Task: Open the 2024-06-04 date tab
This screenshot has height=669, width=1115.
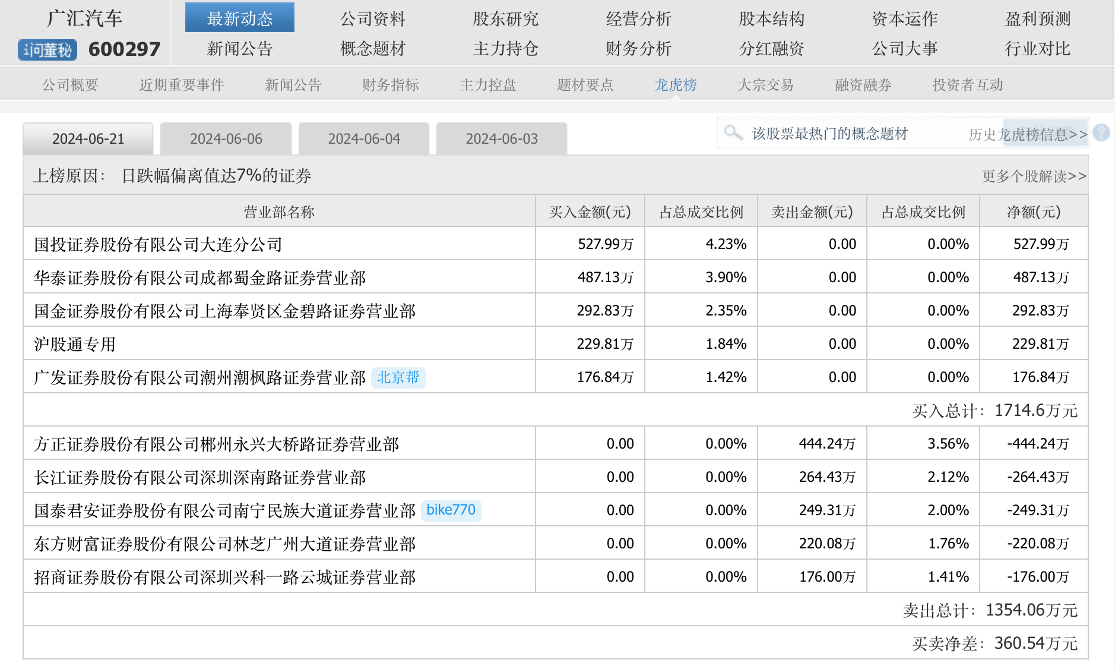Action: 364,139
